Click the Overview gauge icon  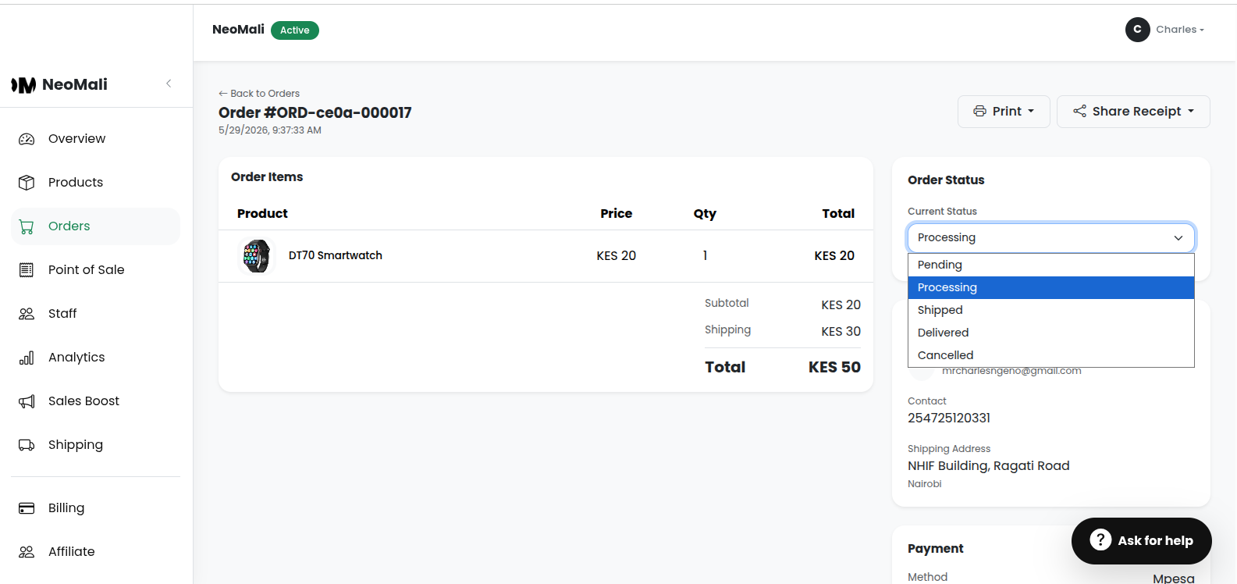coord(27,139)
